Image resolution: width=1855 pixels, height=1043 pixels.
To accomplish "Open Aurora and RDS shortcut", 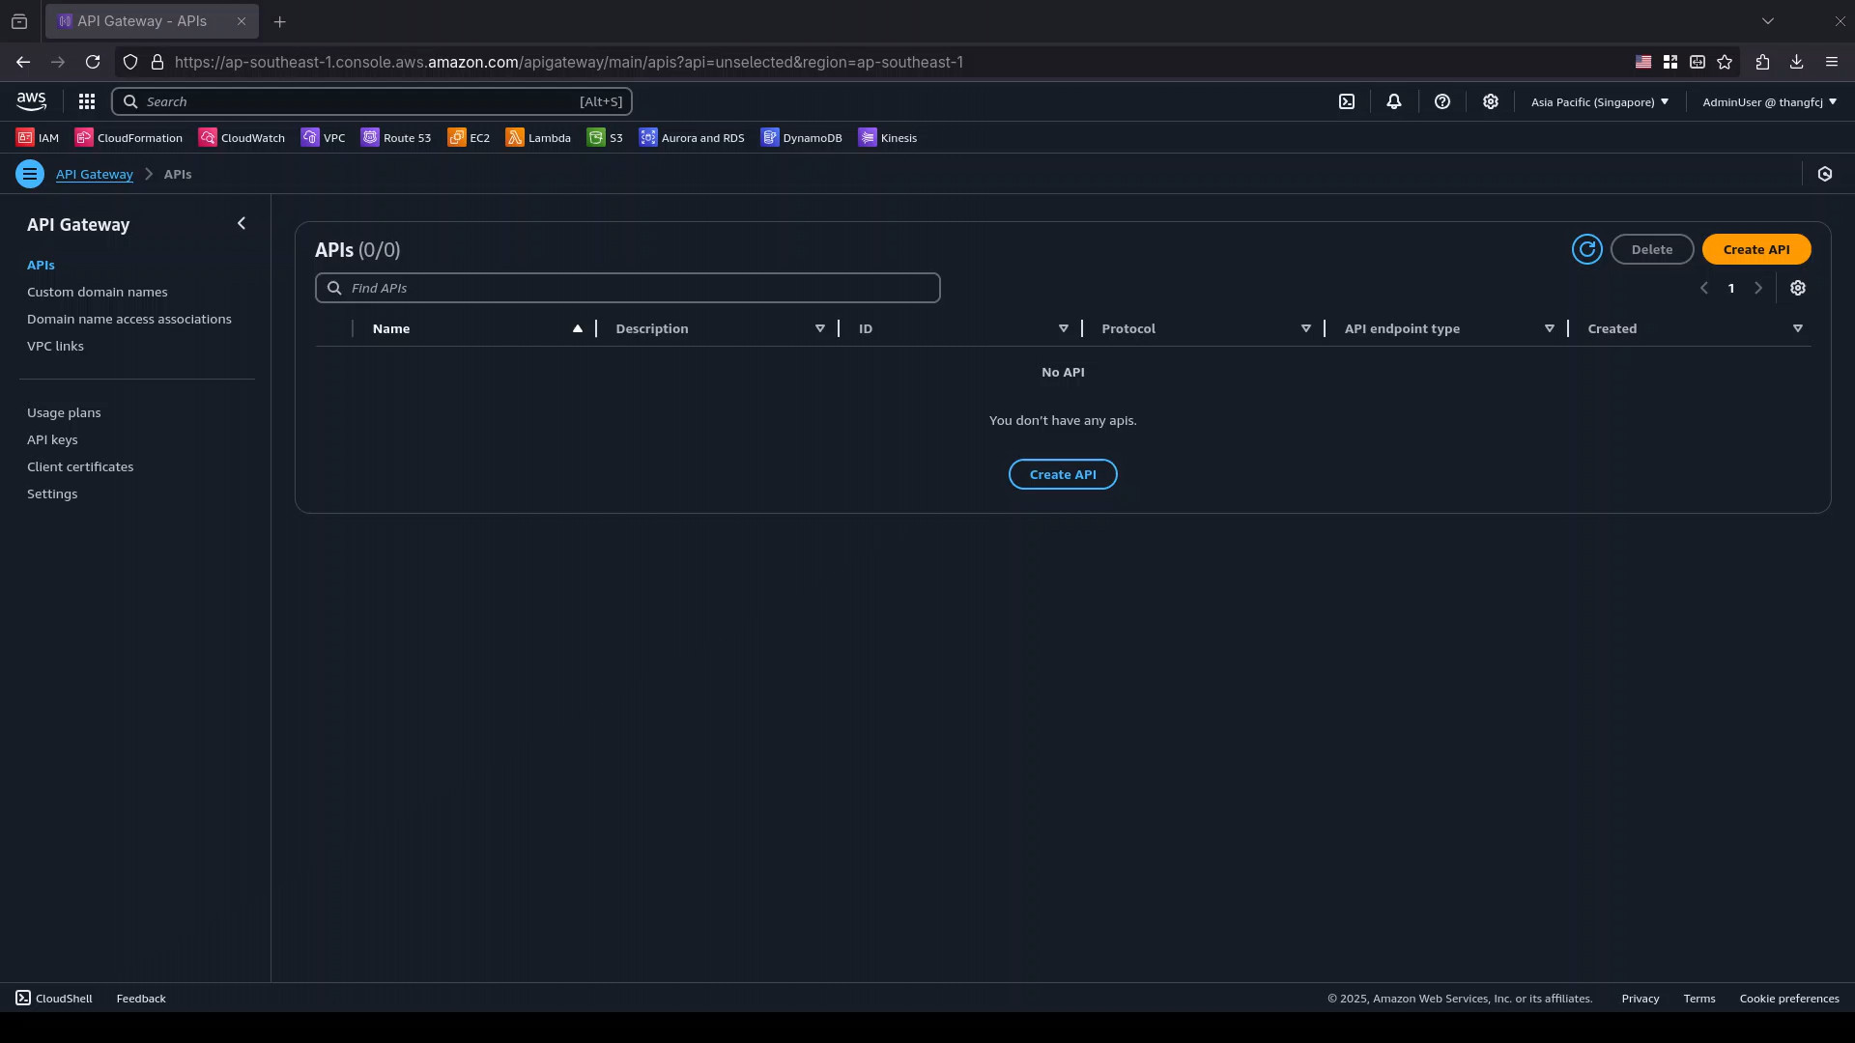I will [692, 138].
